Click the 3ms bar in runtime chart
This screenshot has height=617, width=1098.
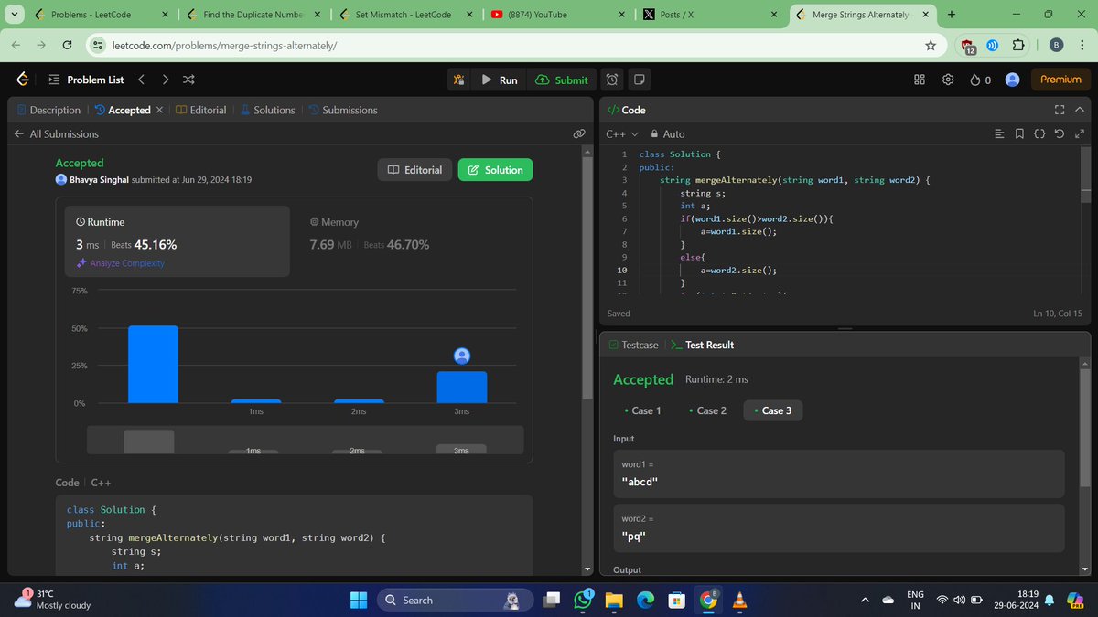click(x=462, y=387)
